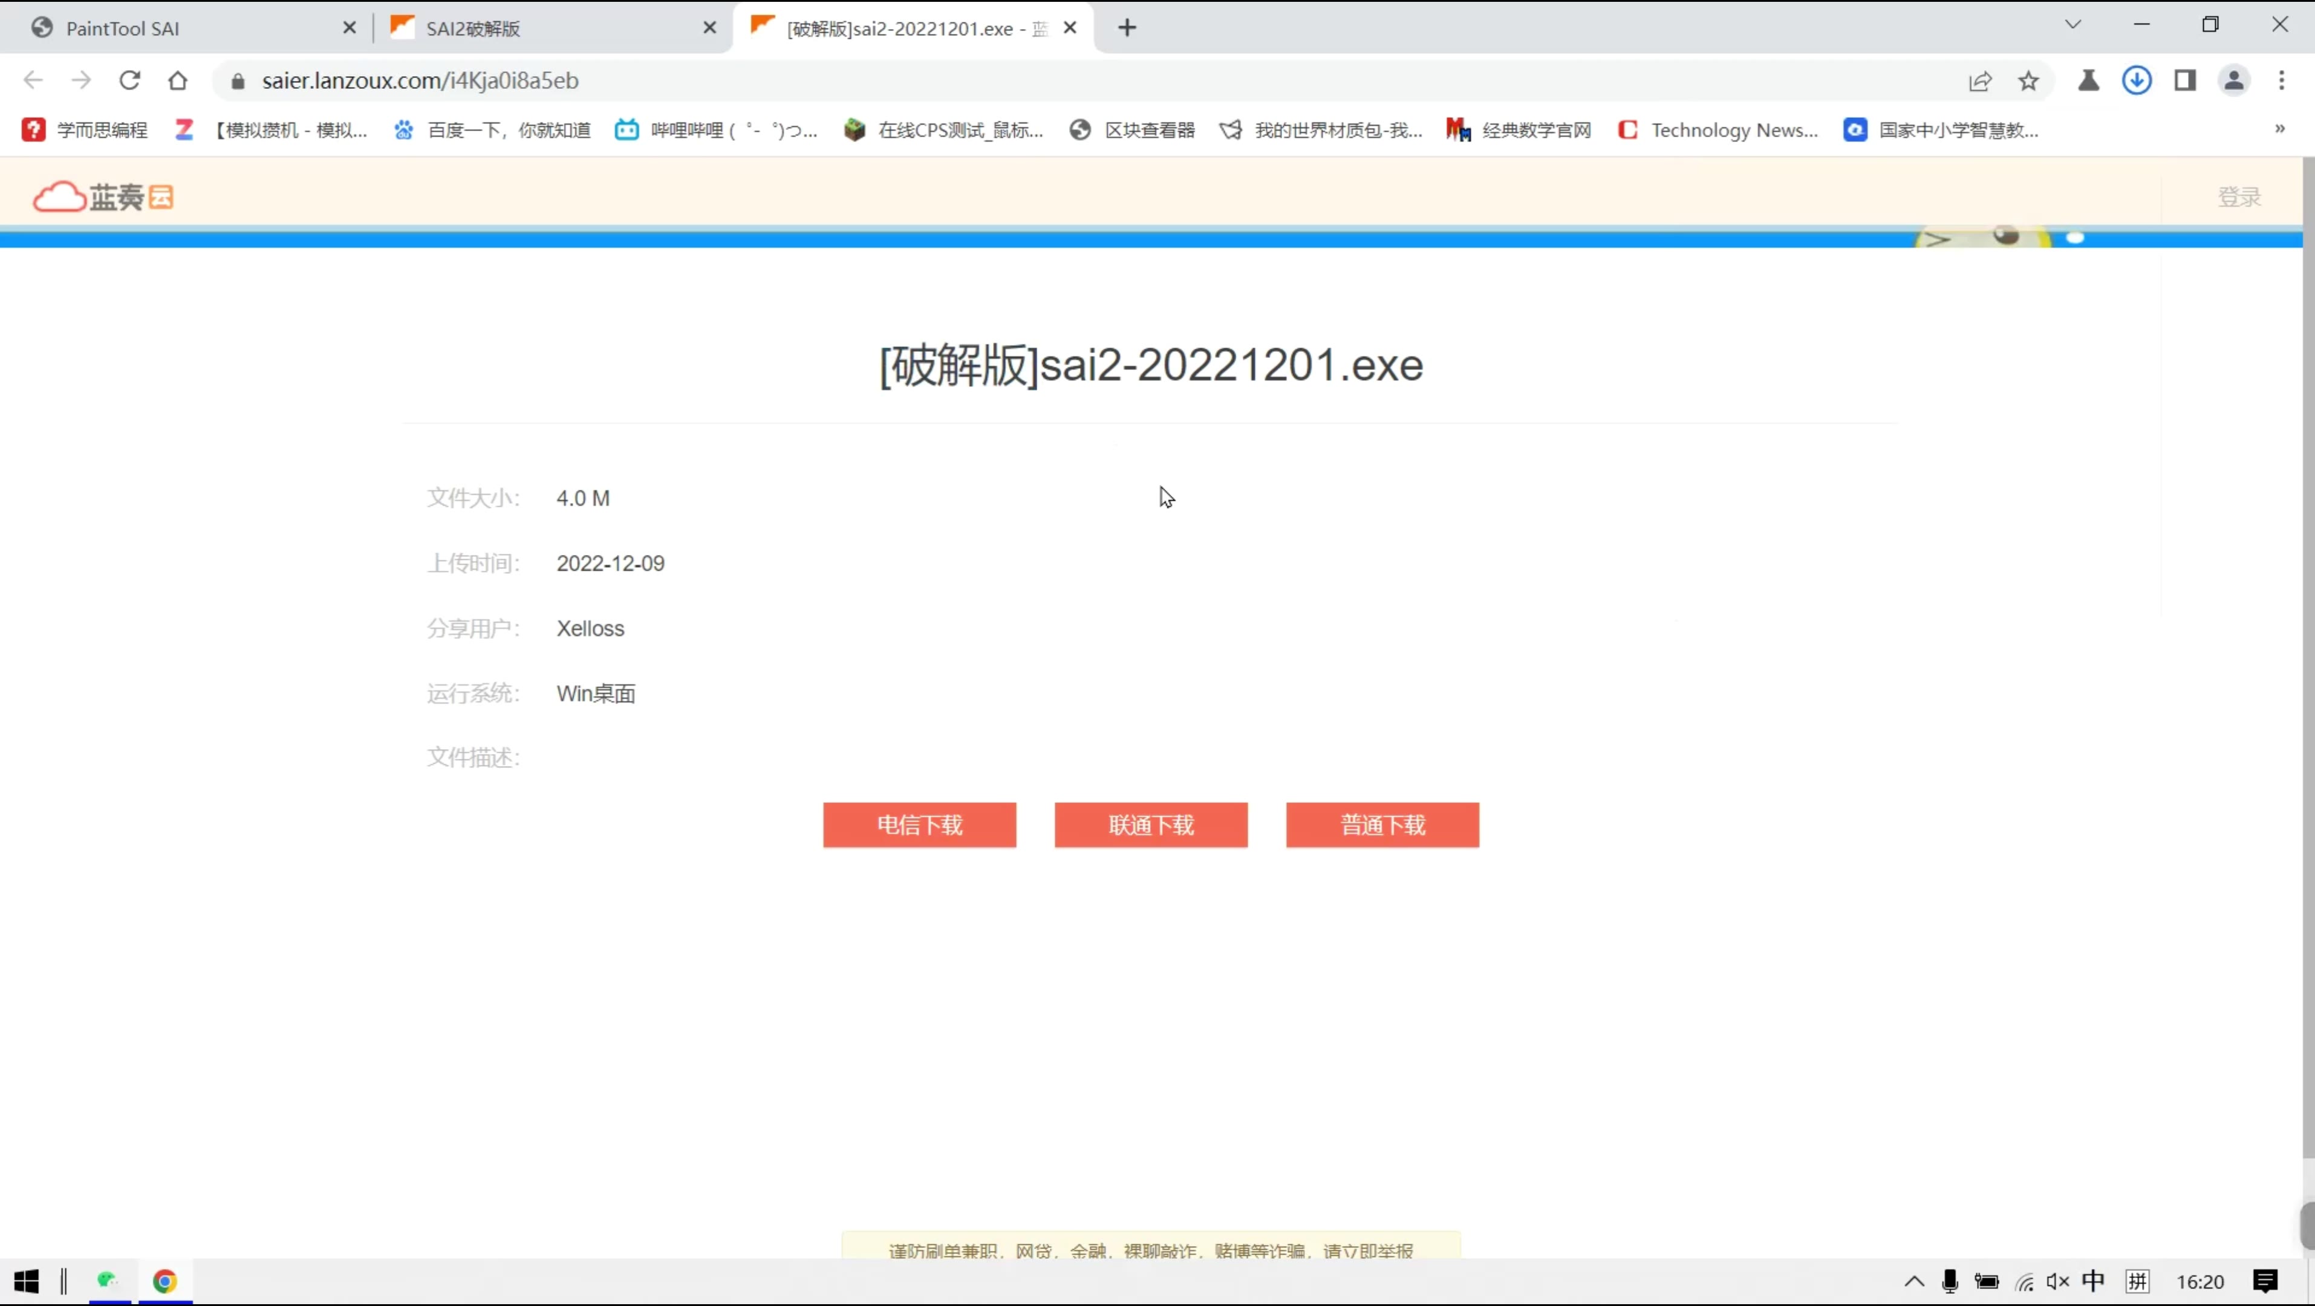Click the battery tray icon

[1986, 1282]
